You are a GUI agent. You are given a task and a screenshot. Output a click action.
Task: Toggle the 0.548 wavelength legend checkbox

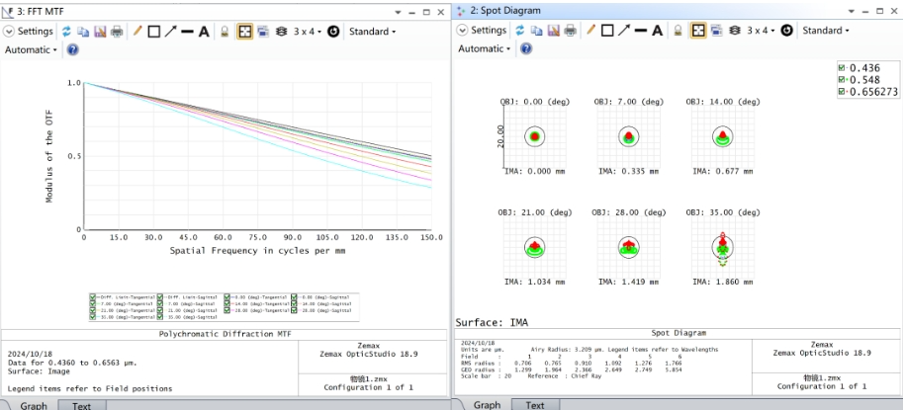[842, 79]
